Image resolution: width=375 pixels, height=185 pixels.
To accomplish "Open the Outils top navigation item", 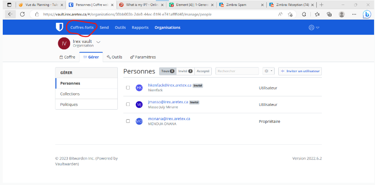I will [x=120, y=27].
